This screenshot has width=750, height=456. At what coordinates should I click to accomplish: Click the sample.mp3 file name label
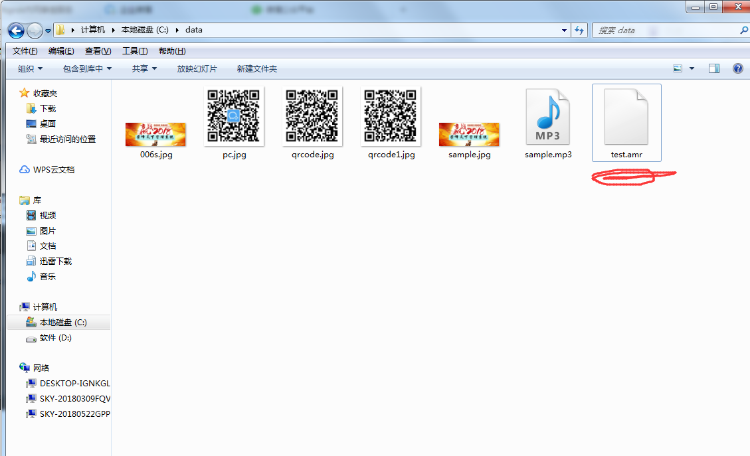(x=548, y=155)
